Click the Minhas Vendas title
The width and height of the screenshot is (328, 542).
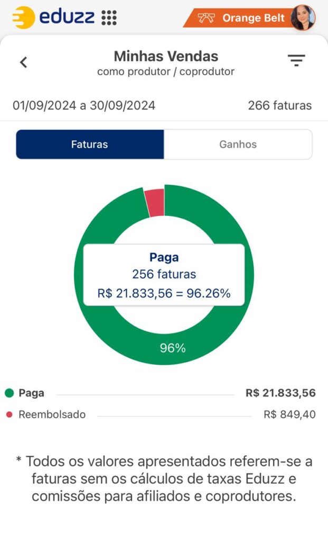pos(166,56)
